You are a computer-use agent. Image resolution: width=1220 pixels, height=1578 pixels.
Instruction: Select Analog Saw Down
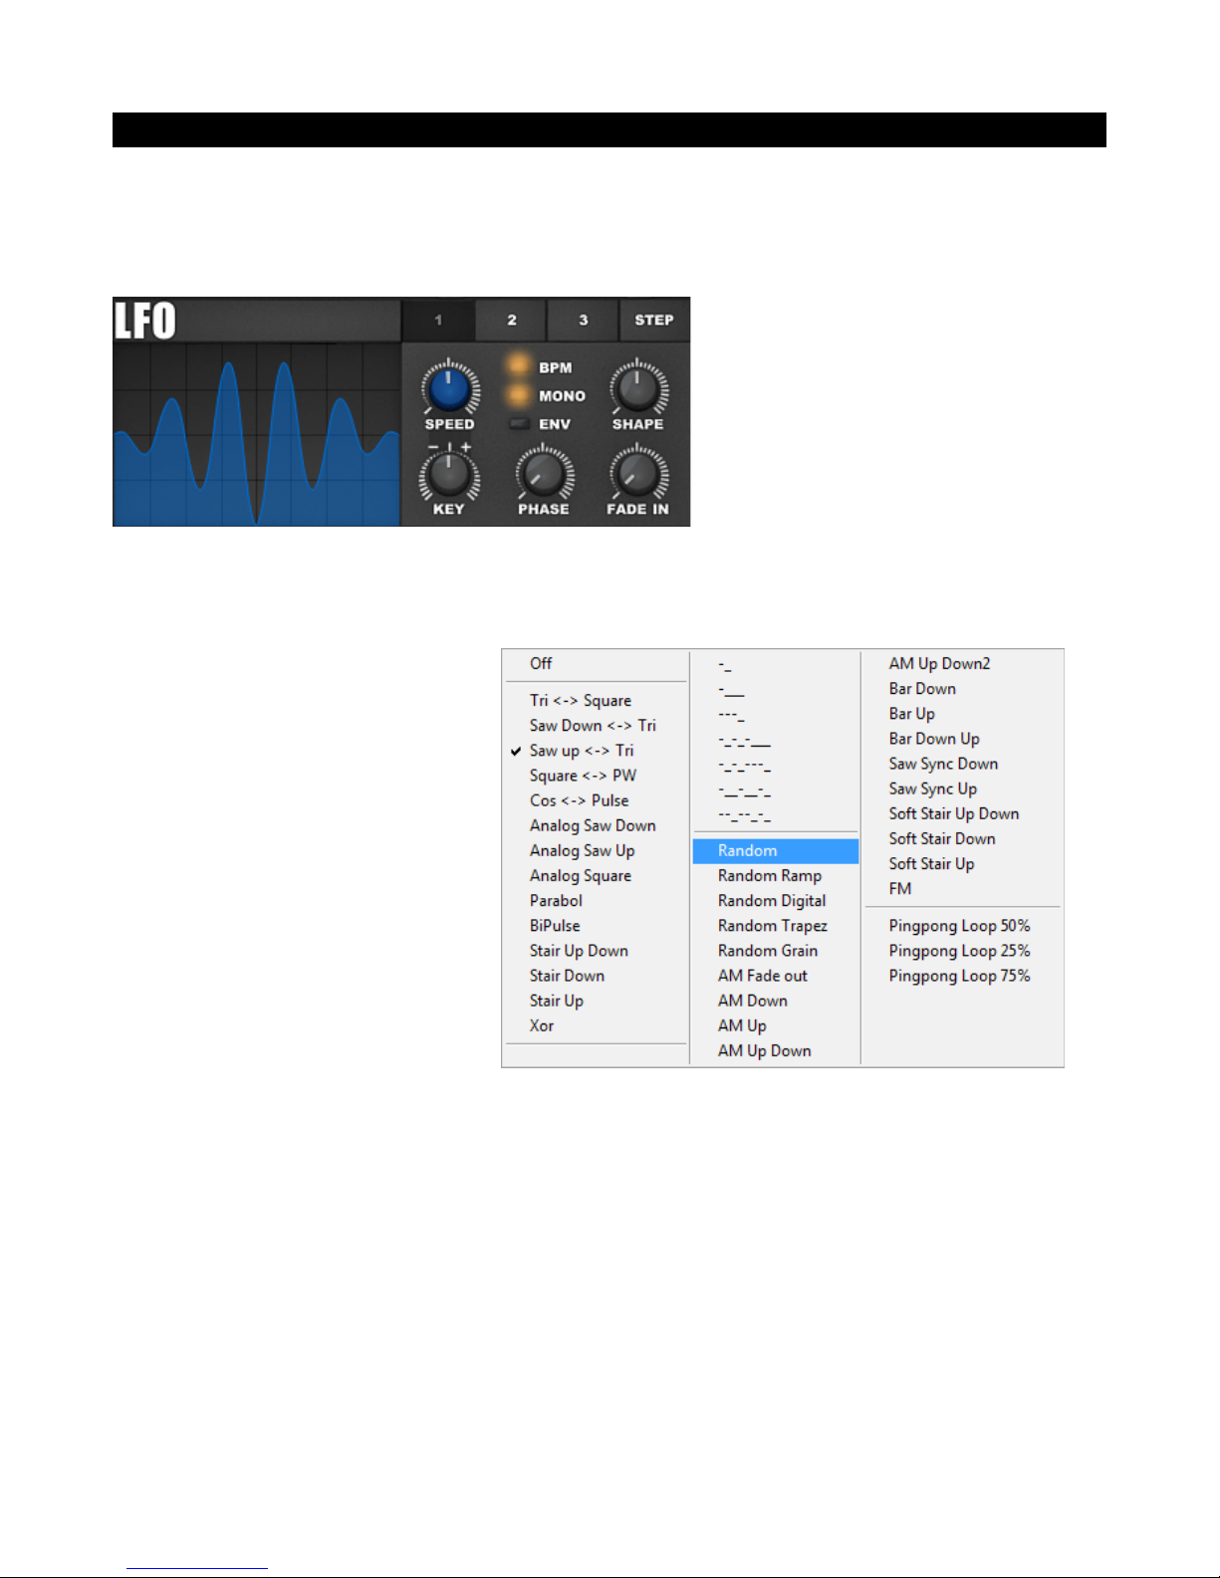point(593,825)
